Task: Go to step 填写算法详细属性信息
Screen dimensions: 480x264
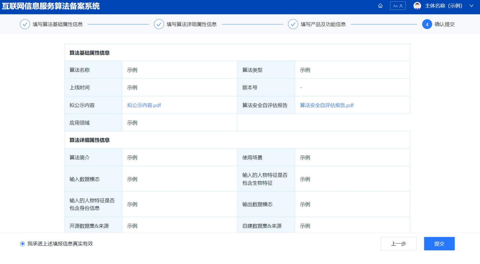Action: click(x=192, y=24)
